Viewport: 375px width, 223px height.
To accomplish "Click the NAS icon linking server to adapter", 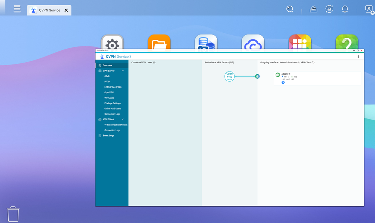I will click(x=257, y=76).
